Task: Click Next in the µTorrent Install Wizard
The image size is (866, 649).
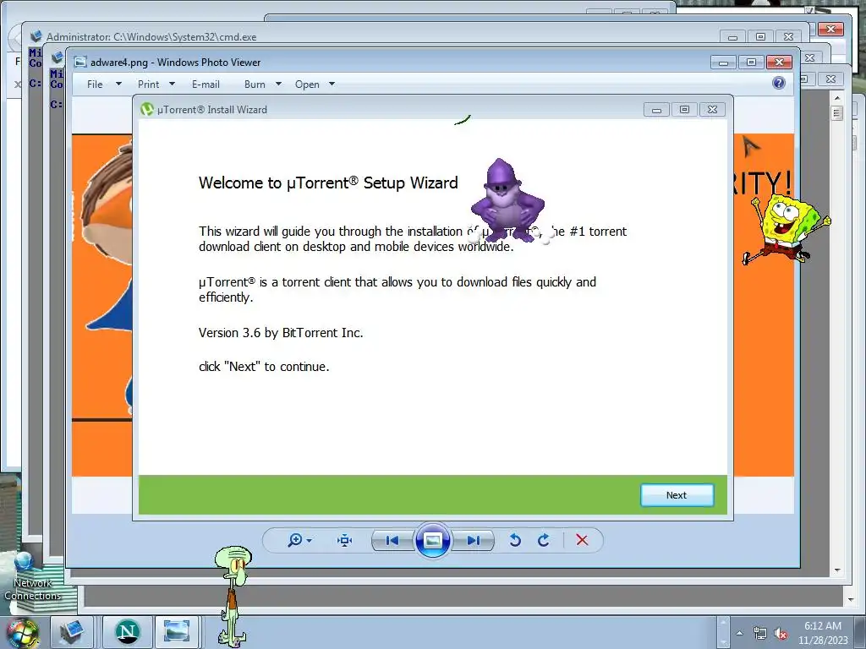Action: (677, 495)
